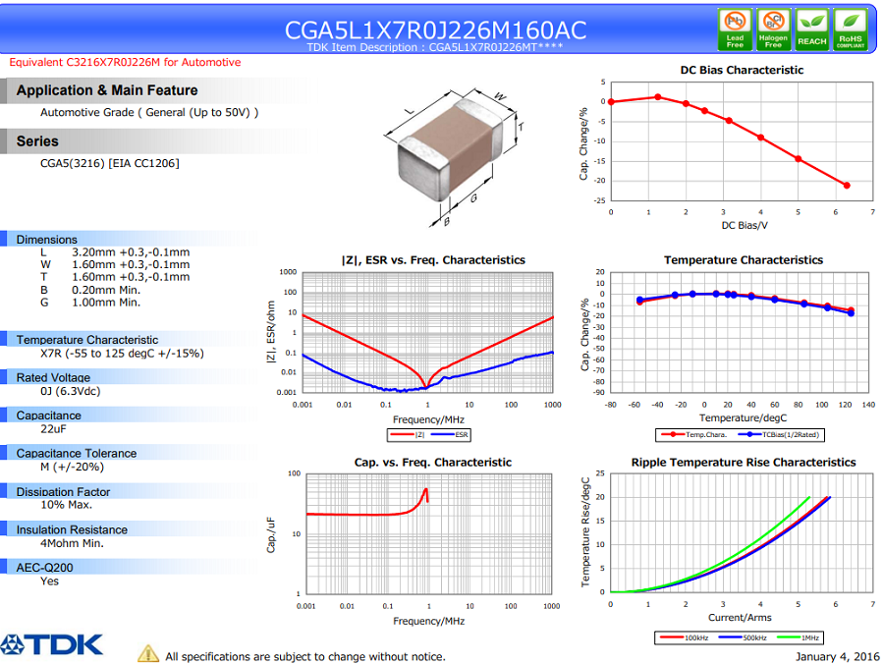Click the green 1MHz legend entry
Image resolution: width=884 pixels, height=664 pixels.
click(x=799, y=637)
